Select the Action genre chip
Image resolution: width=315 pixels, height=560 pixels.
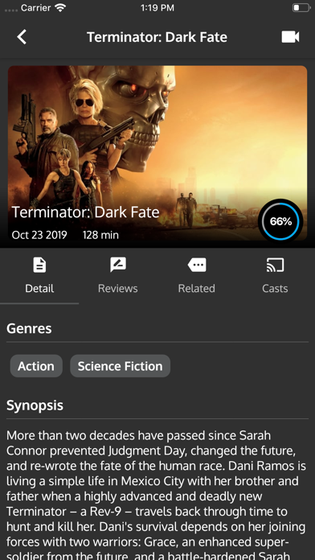(x=36, y=366)
